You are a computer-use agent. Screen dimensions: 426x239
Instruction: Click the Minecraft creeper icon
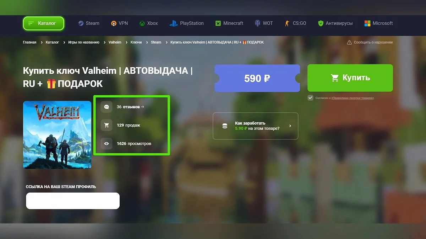tap(218, 23)
